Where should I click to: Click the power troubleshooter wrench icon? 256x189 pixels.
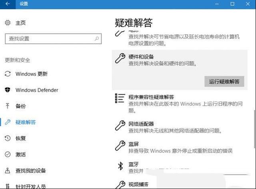click(120, 34)
